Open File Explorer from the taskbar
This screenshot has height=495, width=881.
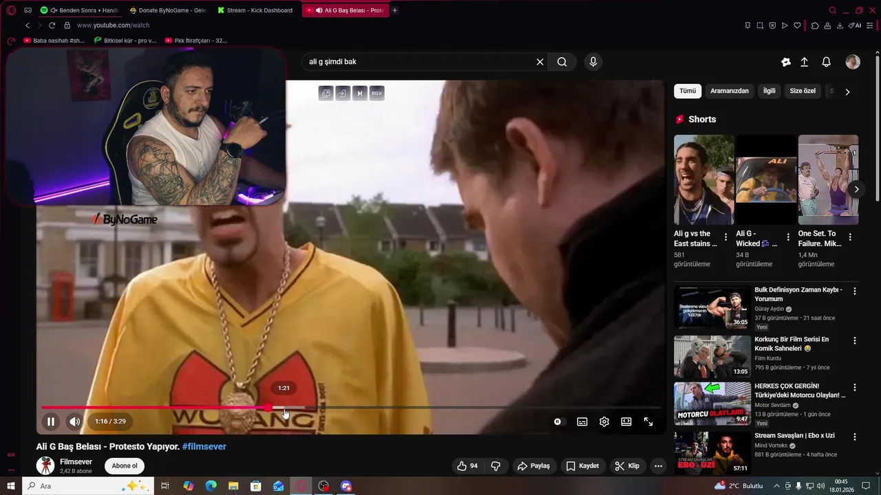tap(233, 486)
